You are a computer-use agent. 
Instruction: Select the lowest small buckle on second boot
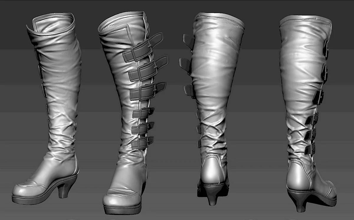click(x=142, y=143)
